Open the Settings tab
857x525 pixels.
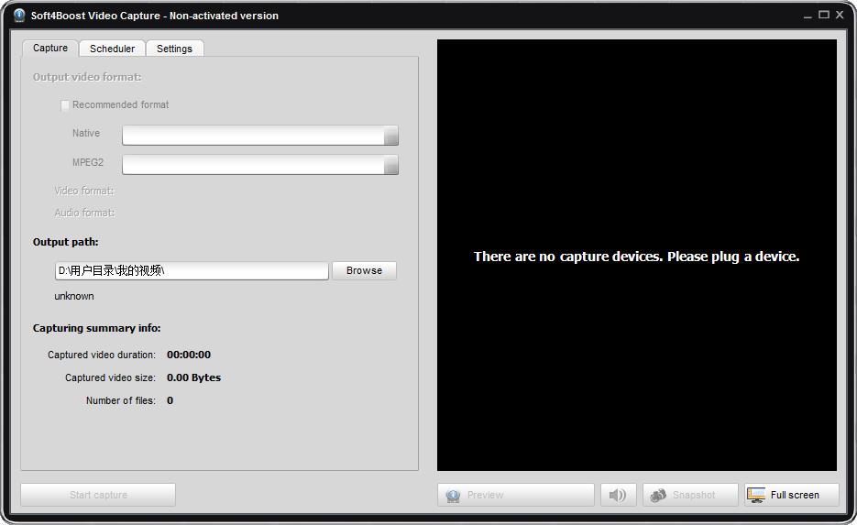[174, 48]
